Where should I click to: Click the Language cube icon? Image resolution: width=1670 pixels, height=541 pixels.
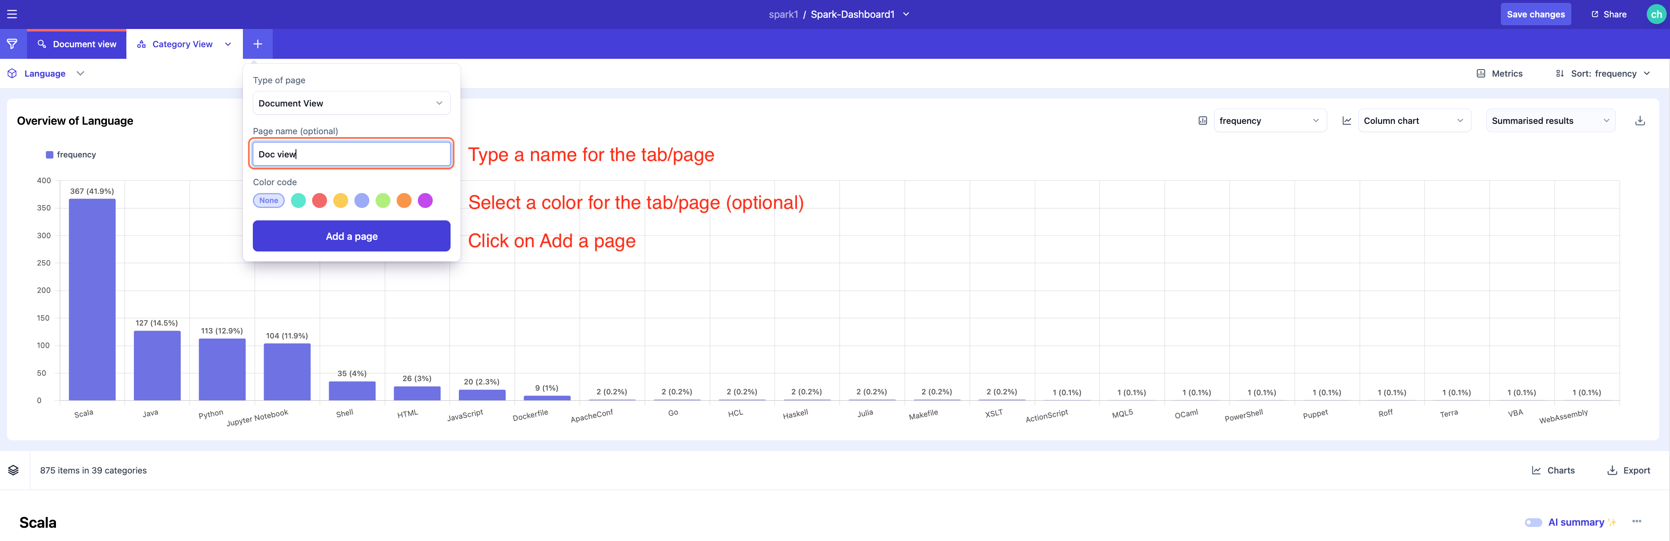[12, 74]
